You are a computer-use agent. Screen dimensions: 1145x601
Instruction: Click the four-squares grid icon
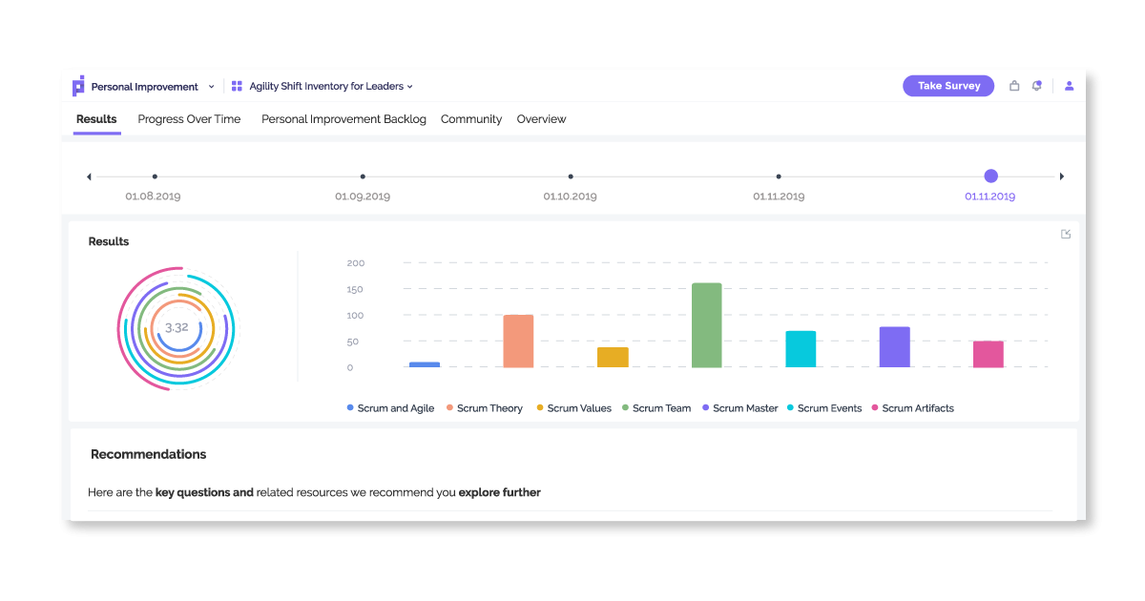237,86
